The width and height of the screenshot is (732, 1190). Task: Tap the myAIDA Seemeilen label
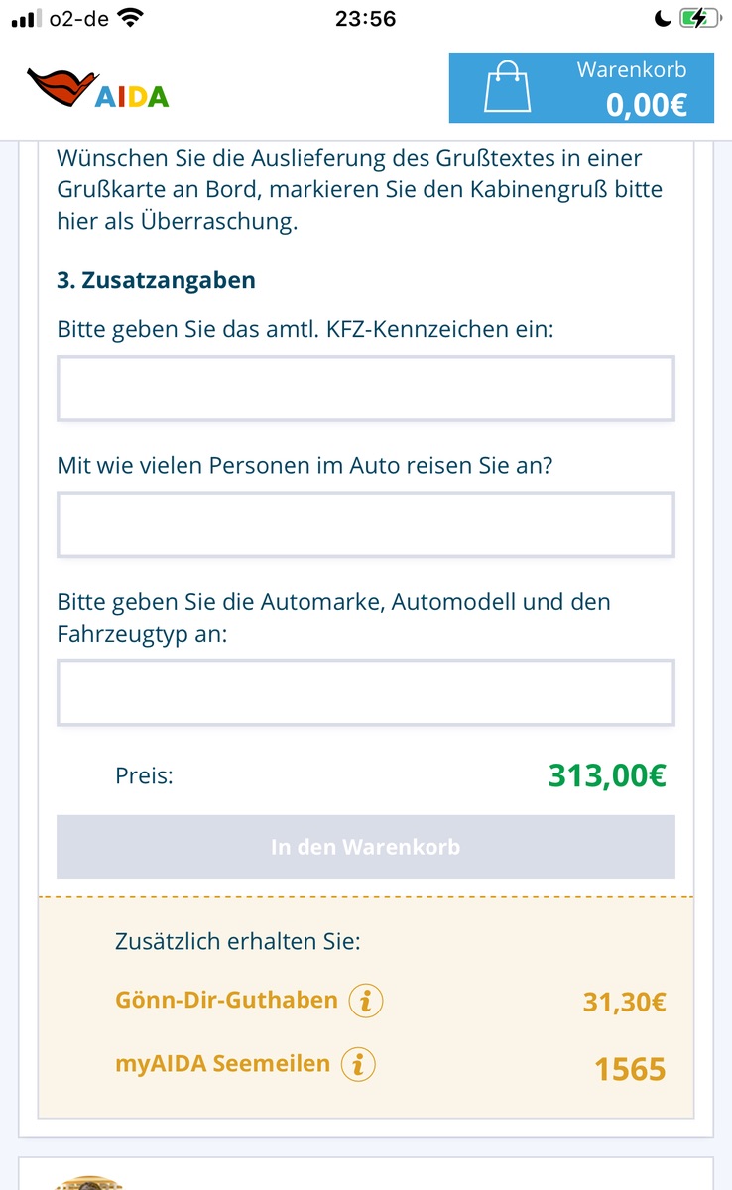pos(222,1064)
